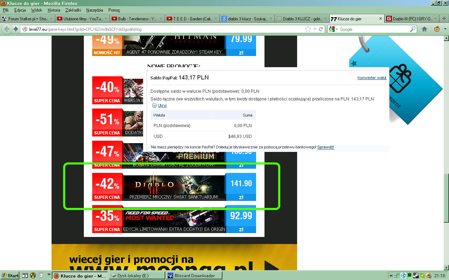The height and width of the screenshot is (280, 449).
Task: Switch to the Diablo III (PC) GRY-O tab
Action: [x=412, y=19]
